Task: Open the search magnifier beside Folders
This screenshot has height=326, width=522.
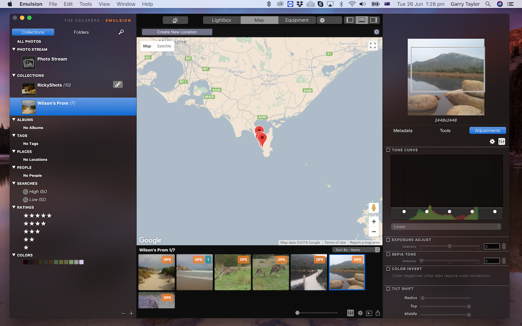Action: tap(121, 32)
